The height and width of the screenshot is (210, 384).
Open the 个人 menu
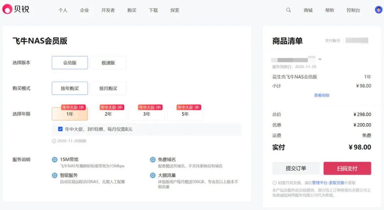63,10
